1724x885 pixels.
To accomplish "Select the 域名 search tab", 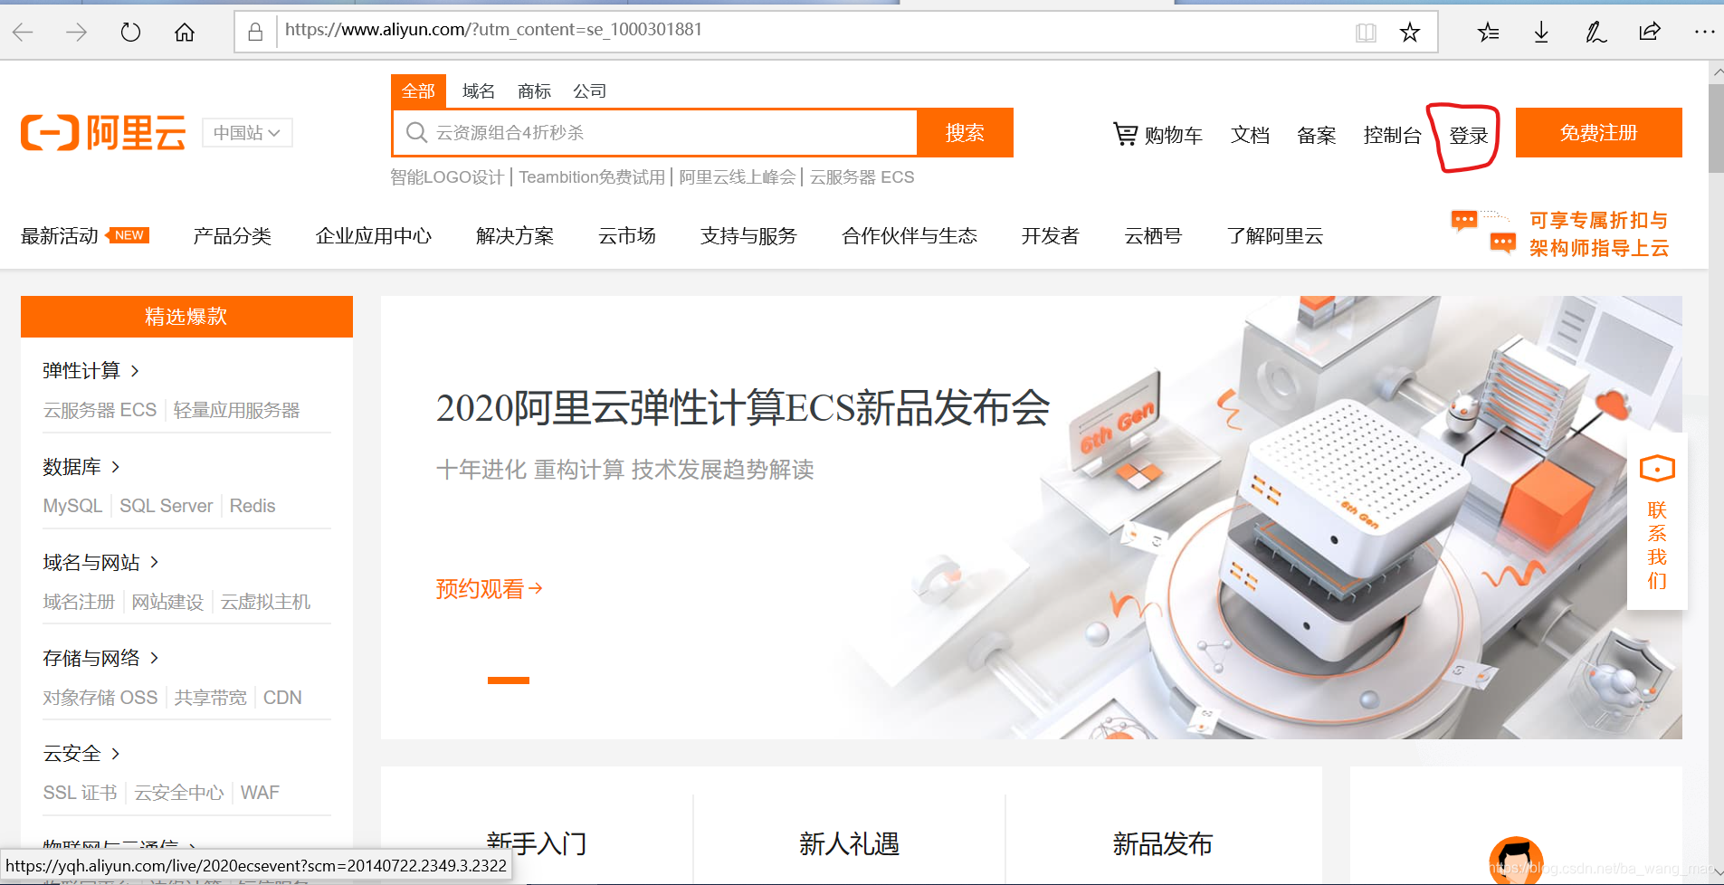I will point(478,90).
